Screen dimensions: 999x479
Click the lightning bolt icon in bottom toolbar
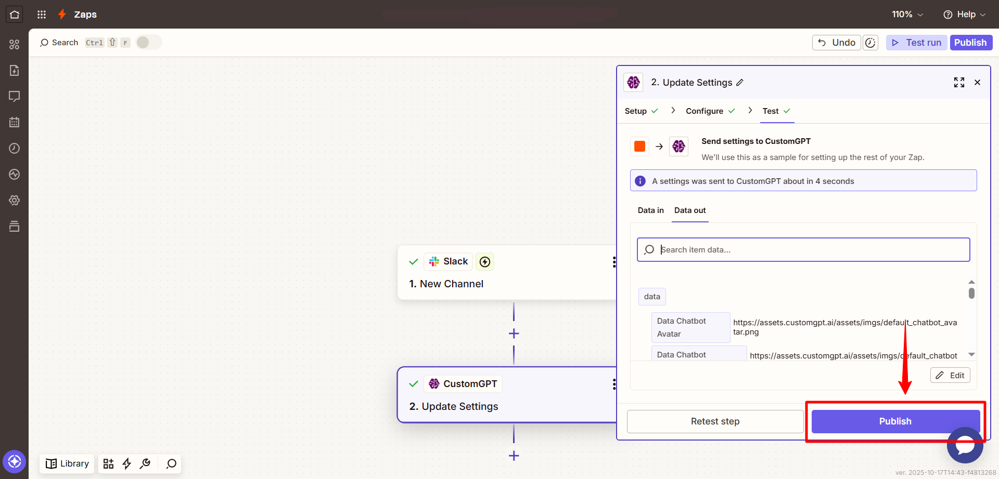[x=126, y=463]
